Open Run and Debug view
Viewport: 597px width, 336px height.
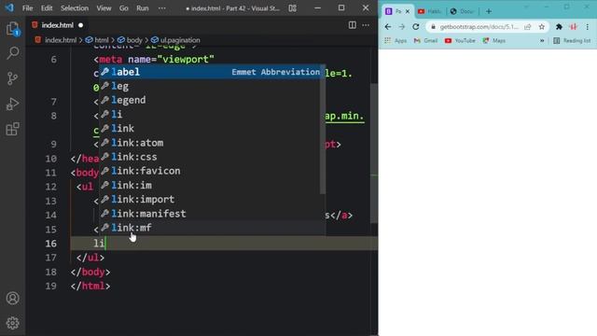pos(12,104)
